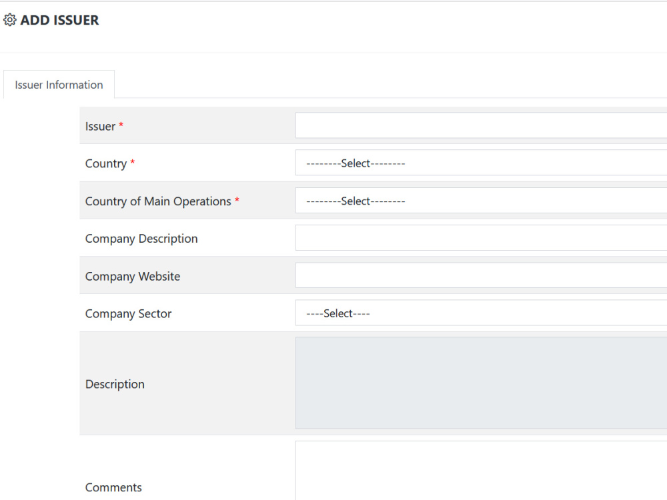Click the 'Company Website' label

(x=133, y=277)
